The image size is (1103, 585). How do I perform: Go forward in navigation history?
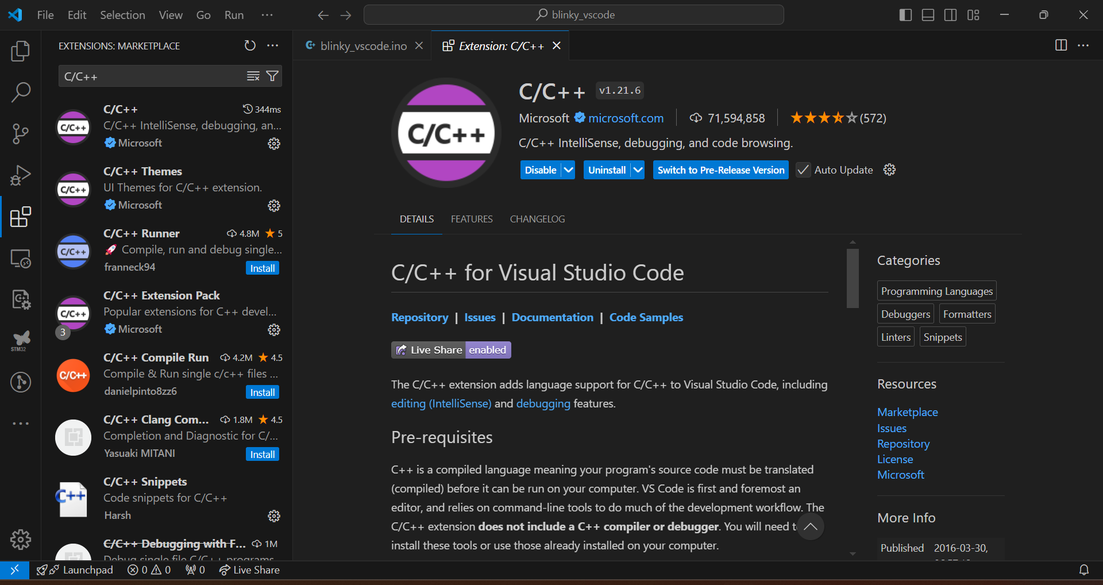coord(346,15)
